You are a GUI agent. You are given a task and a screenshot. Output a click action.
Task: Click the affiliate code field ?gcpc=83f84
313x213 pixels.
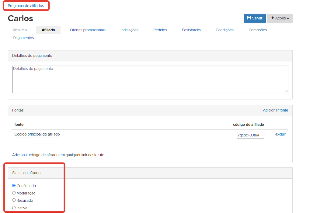(250, 135)
